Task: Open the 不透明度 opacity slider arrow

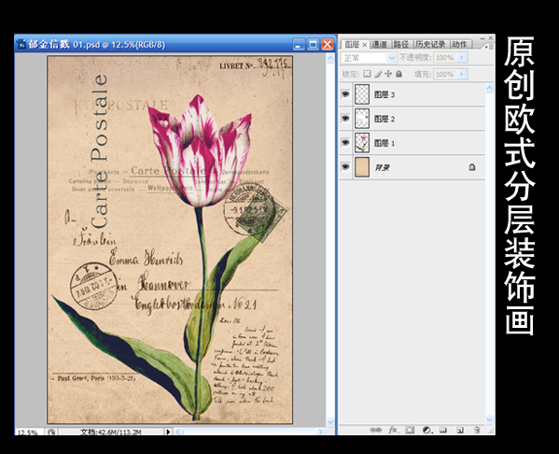Action: 462,58
